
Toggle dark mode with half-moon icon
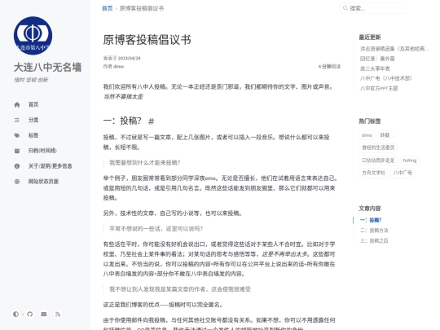point(15,314)
